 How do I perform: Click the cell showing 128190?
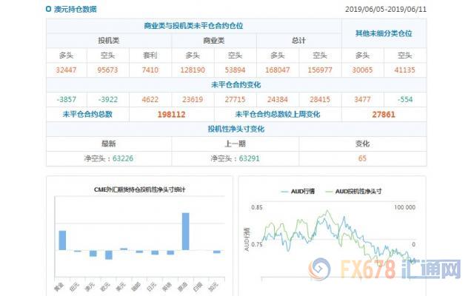coord(193,70)
